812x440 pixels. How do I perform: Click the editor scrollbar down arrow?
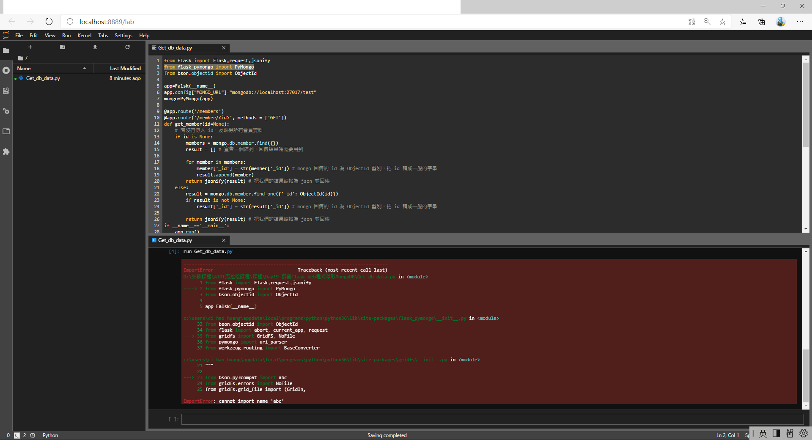(x=806, y=229)
